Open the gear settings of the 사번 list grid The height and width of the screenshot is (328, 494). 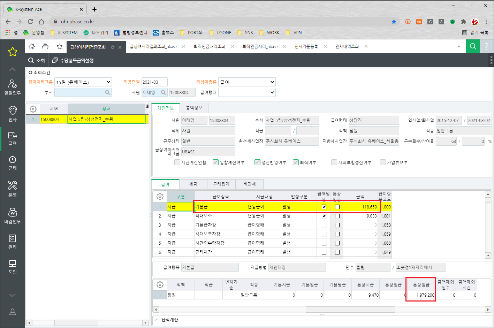tap(33, 109)
